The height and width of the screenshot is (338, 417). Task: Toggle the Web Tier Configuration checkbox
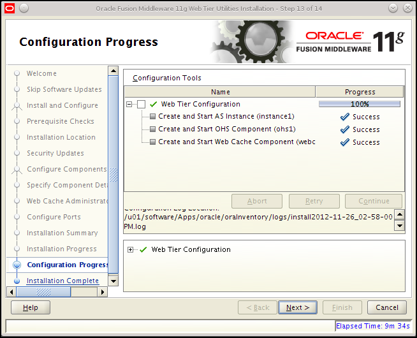tap(141, 104)
